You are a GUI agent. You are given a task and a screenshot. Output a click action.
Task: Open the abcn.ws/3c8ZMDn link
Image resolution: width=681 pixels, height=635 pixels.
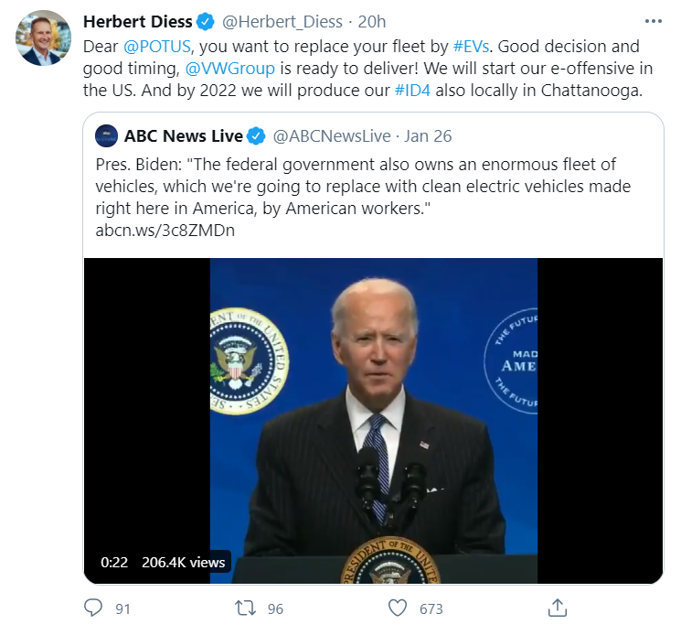click(165, 230)
